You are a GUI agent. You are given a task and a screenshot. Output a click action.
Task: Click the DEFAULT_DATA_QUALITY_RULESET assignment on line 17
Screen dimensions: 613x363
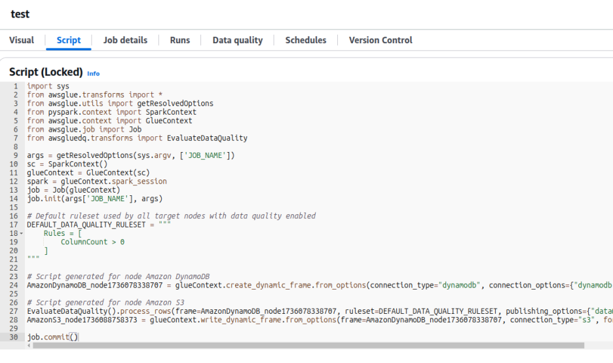pyautogui.click(x=85, y=225)
